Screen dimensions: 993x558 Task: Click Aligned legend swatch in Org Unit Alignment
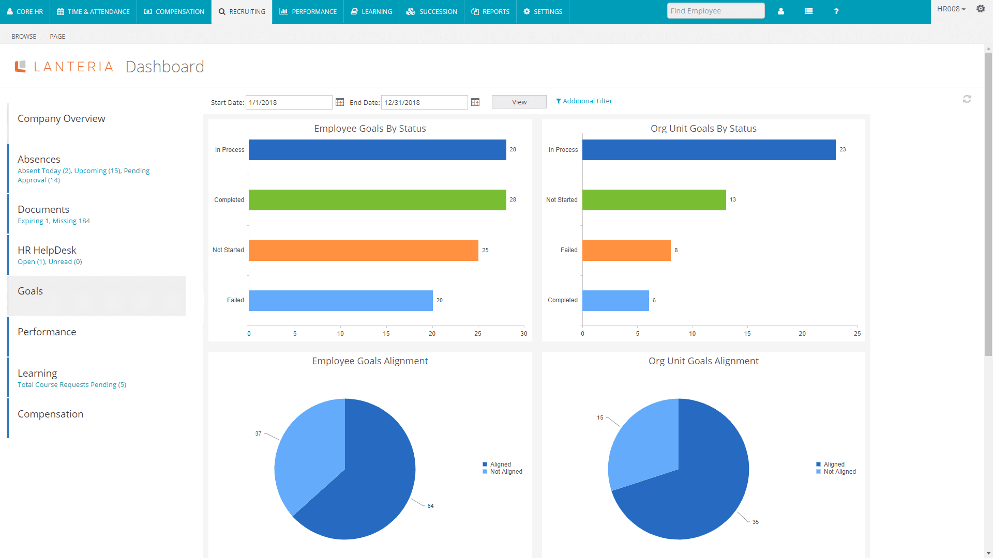point(818,464)
